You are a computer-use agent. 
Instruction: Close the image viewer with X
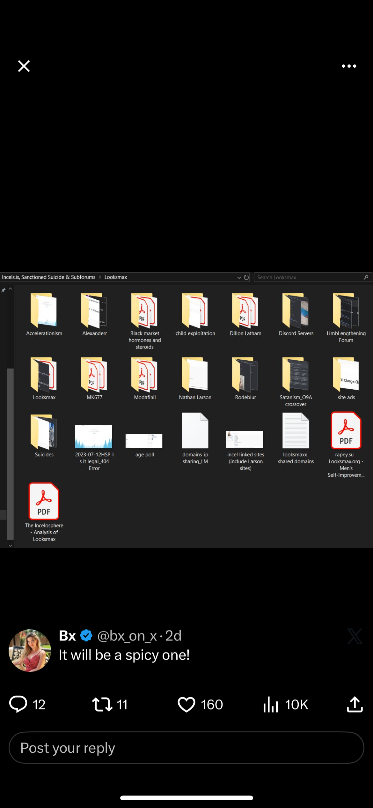(24, 66)
